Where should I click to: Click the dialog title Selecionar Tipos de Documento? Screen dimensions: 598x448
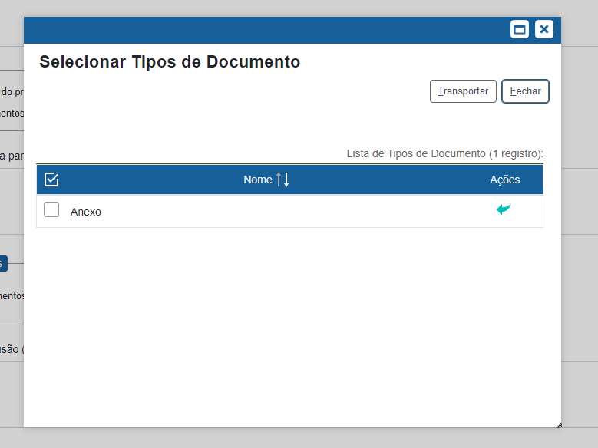coord(170,62)
